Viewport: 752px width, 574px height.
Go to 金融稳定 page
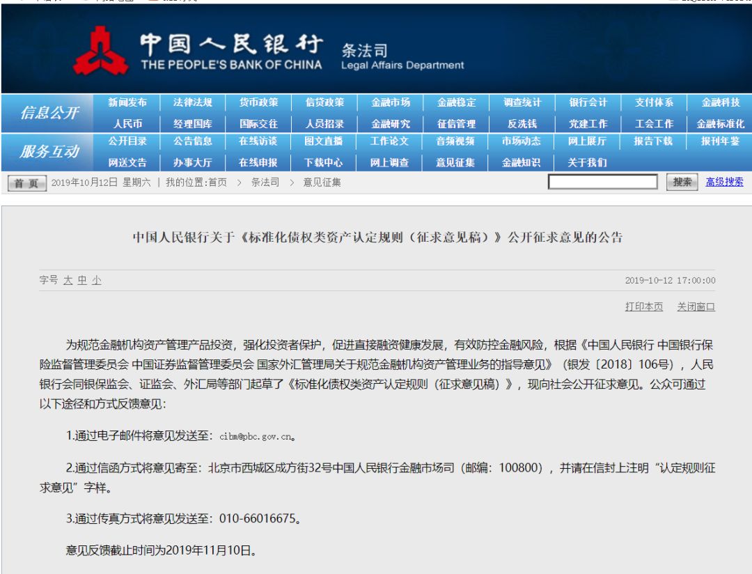tap(457, 102)
